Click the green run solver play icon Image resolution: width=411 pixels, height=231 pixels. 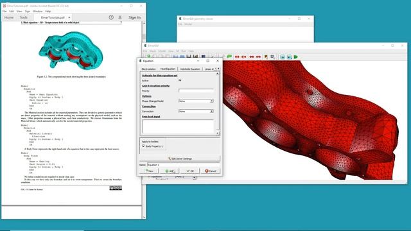[296, 57]
